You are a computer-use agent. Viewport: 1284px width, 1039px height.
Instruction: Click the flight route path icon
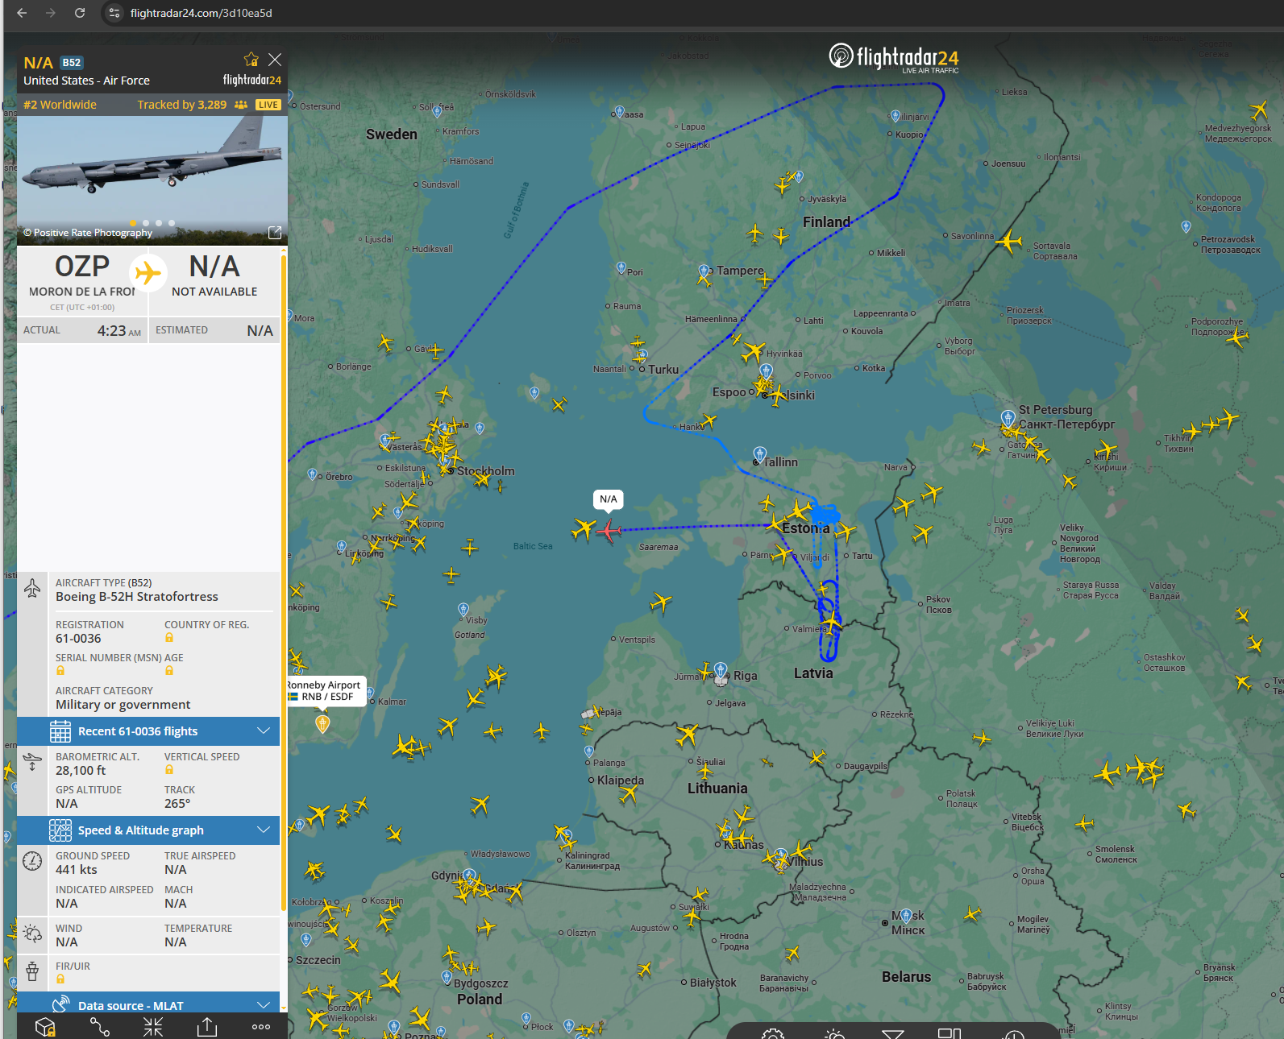[100, 1027]
